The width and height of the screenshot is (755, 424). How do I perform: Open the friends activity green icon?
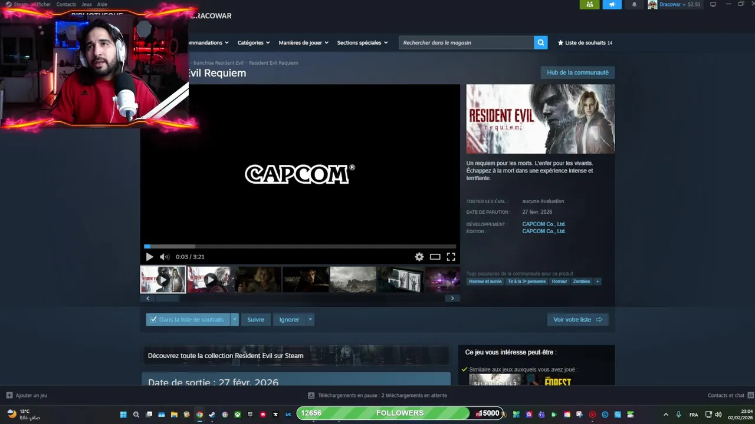[x=589, y=4]
